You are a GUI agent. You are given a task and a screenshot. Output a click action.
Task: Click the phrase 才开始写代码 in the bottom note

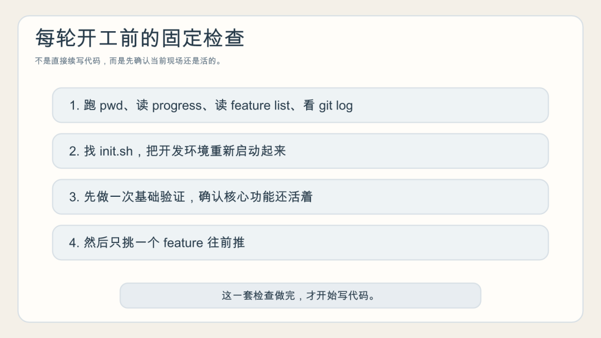pos(341,296)
